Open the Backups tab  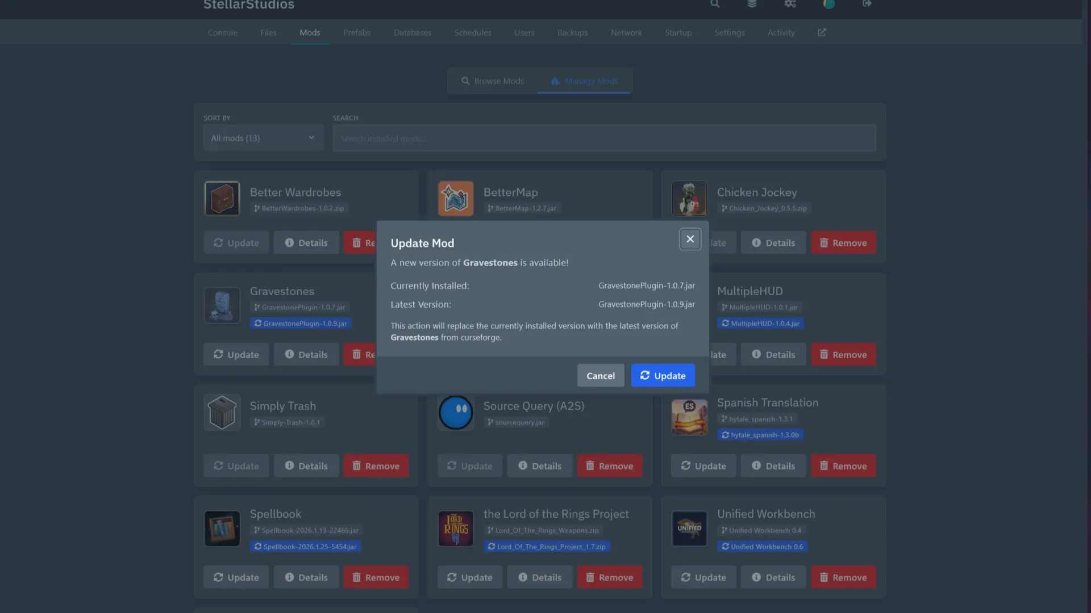[572, 32]
